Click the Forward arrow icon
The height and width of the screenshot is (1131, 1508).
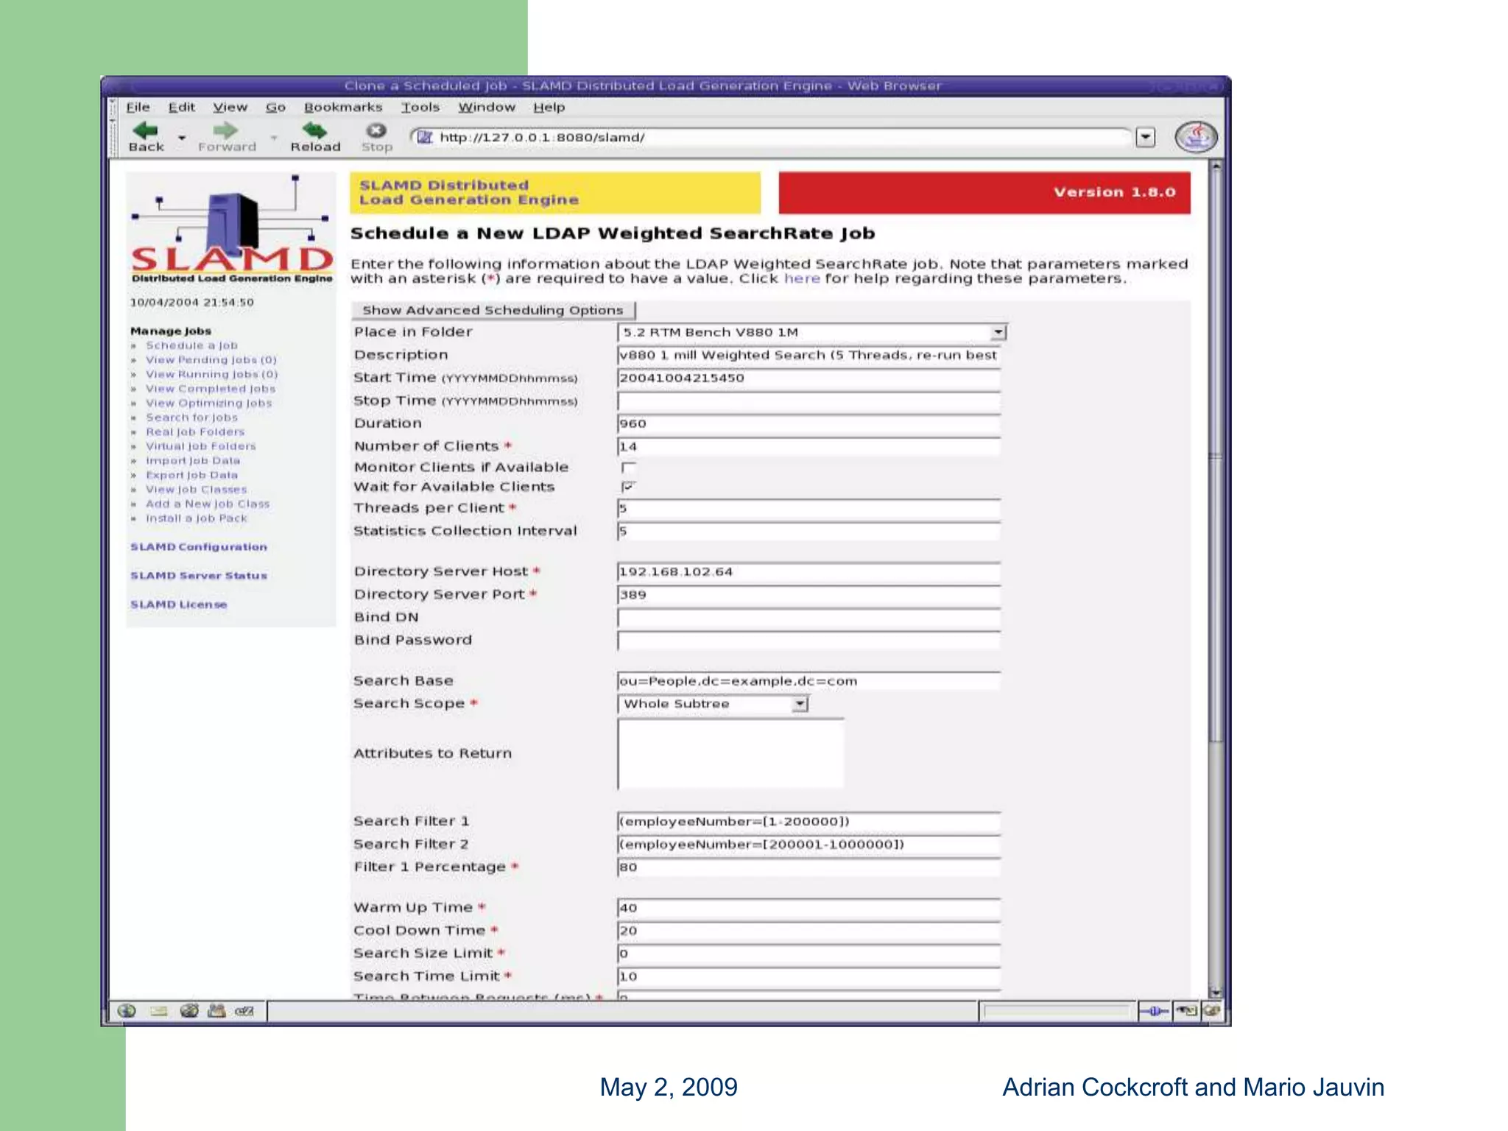click(225, 130)
